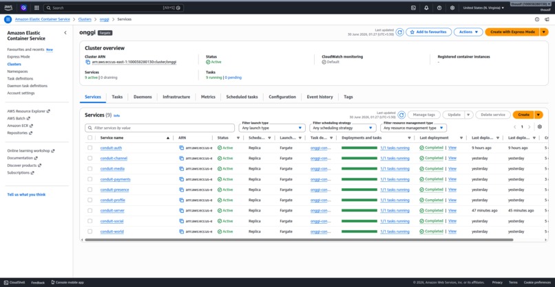The width and height of the screenshot is (555, 287).
Task: Open the Amazon Q assistant icon
Action: click(x=23, y=8)
